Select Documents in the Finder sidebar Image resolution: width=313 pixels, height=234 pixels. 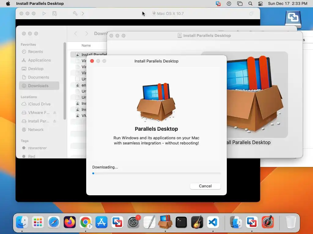pyautogui.click(x=39, y=77)
